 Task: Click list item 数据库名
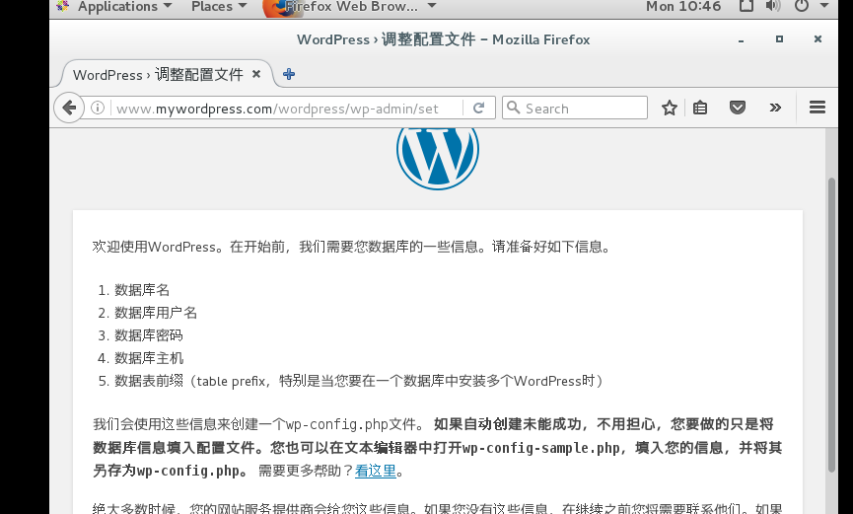(x=142, y=290)
